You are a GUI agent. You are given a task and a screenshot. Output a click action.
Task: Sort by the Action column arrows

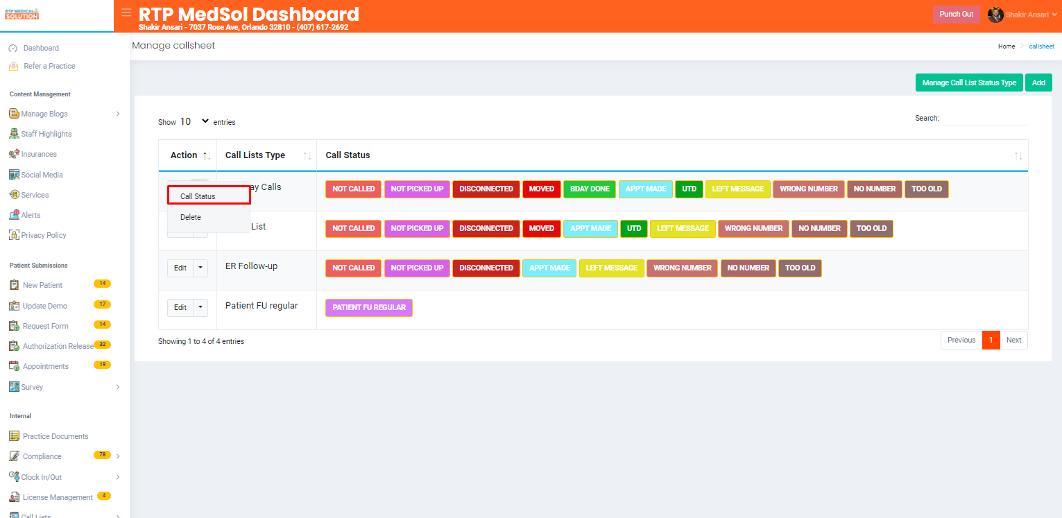tap(207, 156)
